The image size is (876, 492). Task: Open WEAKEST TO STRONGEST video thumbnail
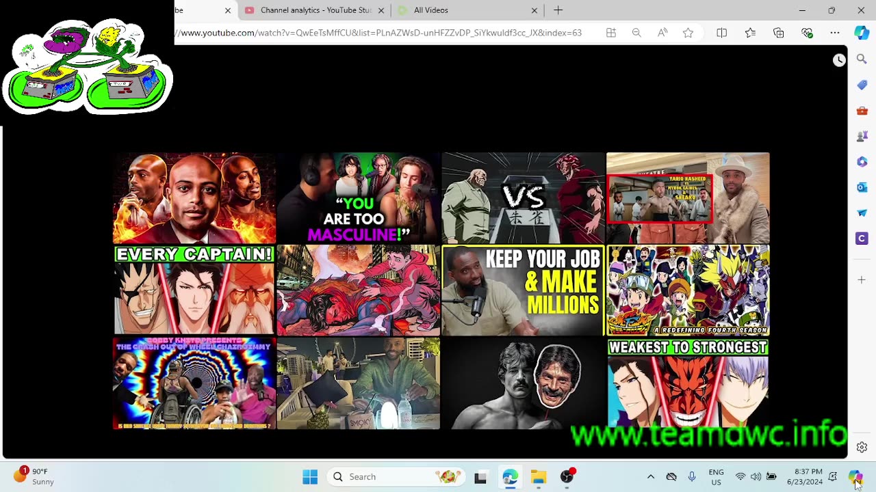click(x=688, y=383)
